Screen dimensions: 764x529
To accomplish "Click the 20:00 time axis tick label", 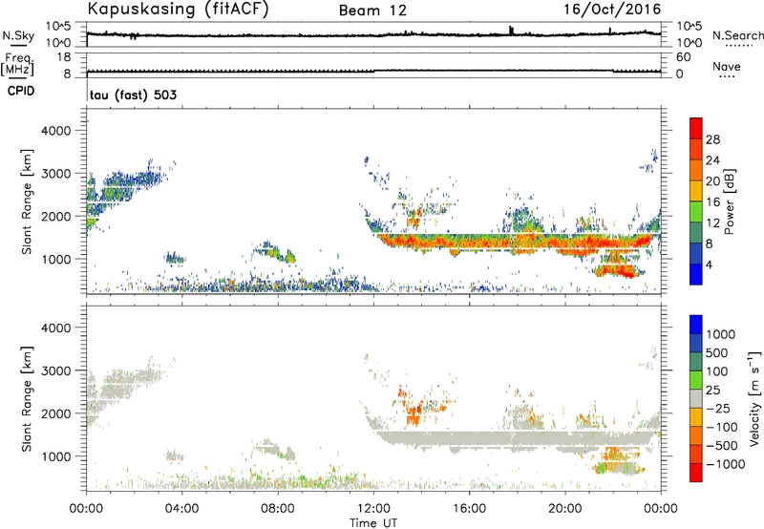I will point(564,509).
